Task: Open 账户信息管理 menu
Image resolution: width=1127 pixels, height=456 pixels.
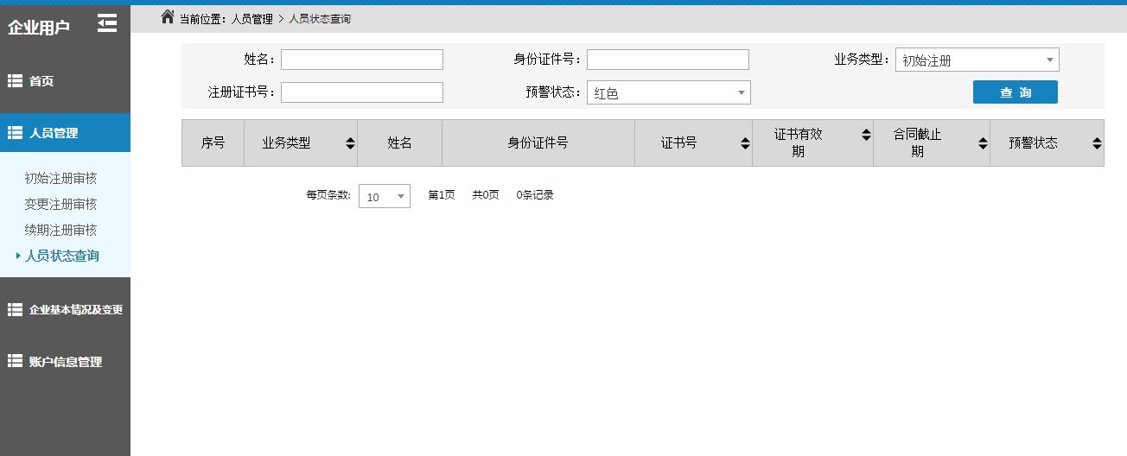Action: coord(65,362)
